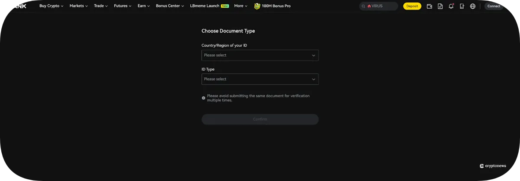Click the VIRUS search field
This screenshot has height=181, width=520.
coord(380,7)
